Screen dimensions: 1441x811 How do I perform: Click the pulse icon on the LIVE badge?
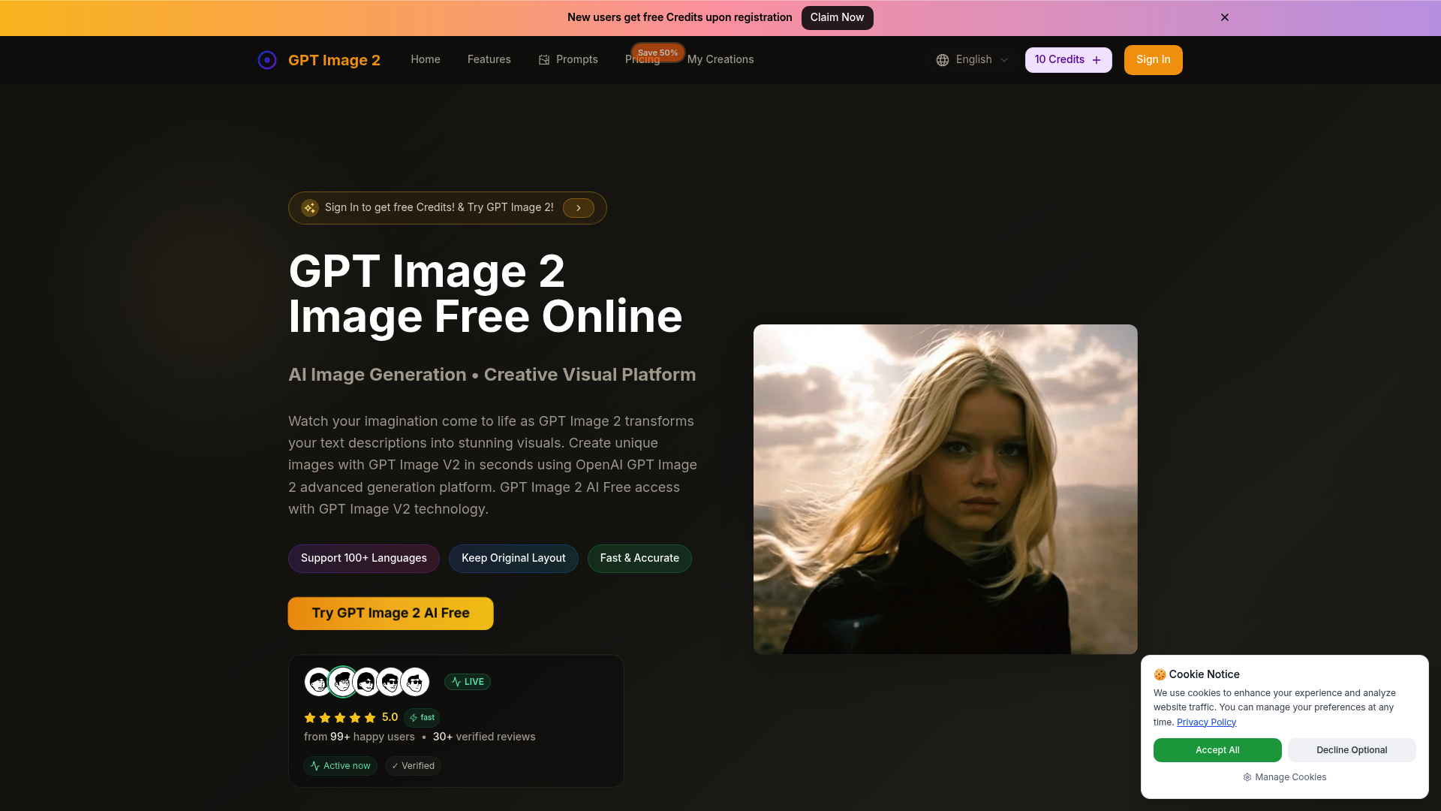456,681
